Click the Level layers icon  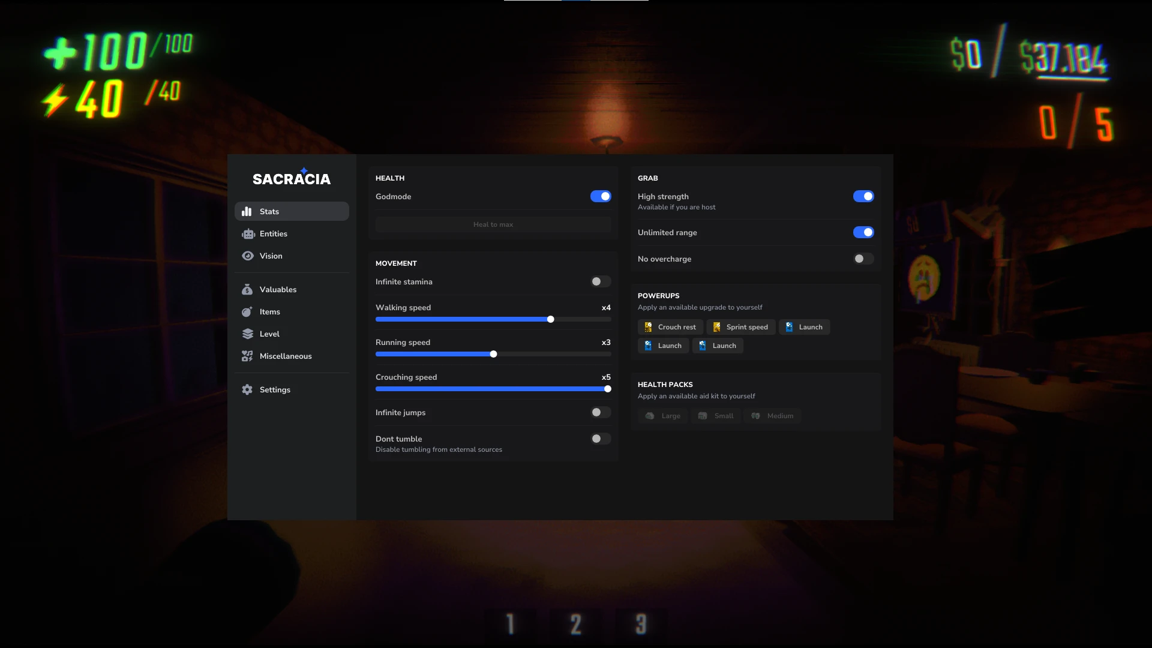click(248, 334)
